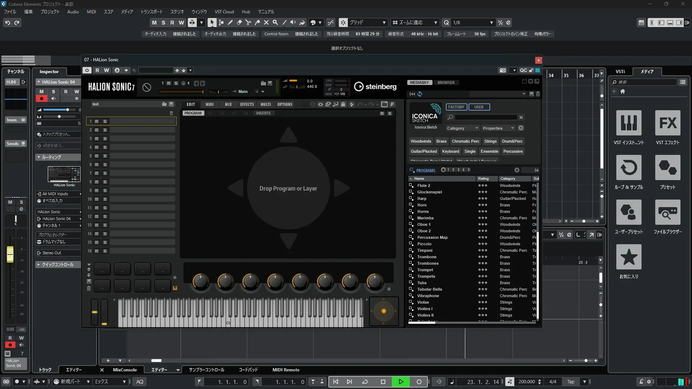Viewport: 692px width, 389px height.
Task: Select the Scissors split tool
Action: (248, 22)
